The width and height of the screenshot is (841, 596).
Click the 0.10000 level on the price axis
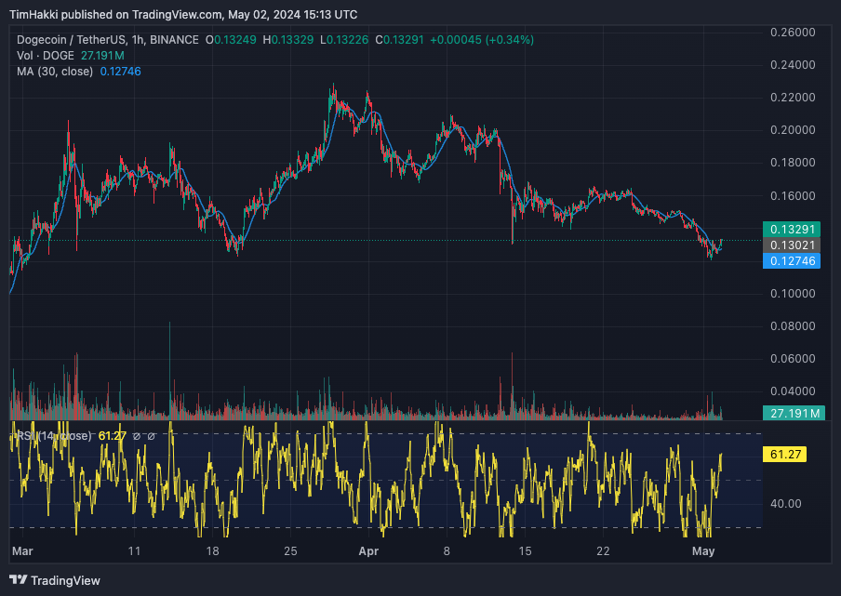point(793,294)
